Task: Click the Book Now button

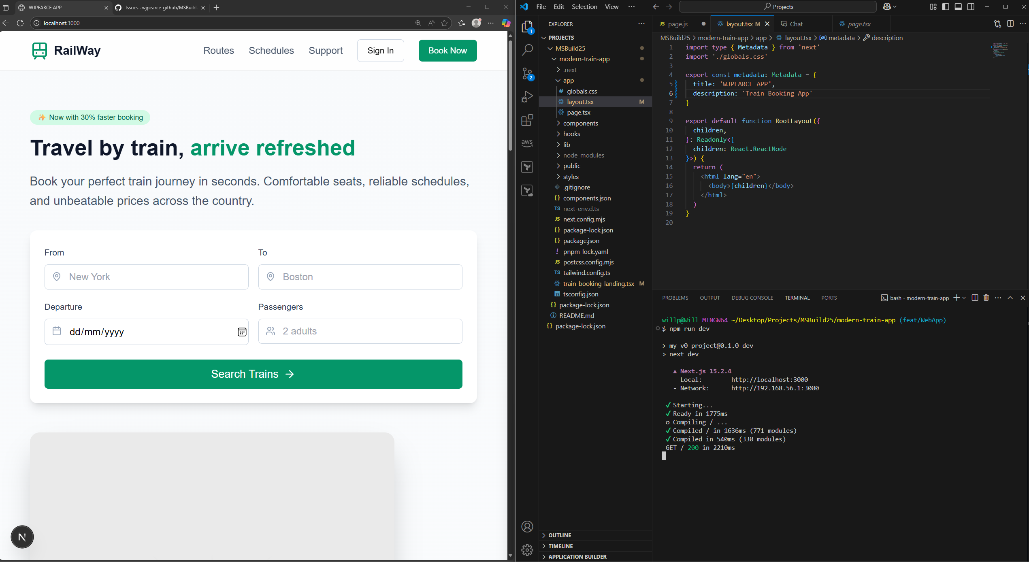Action: tap(447, 51)
